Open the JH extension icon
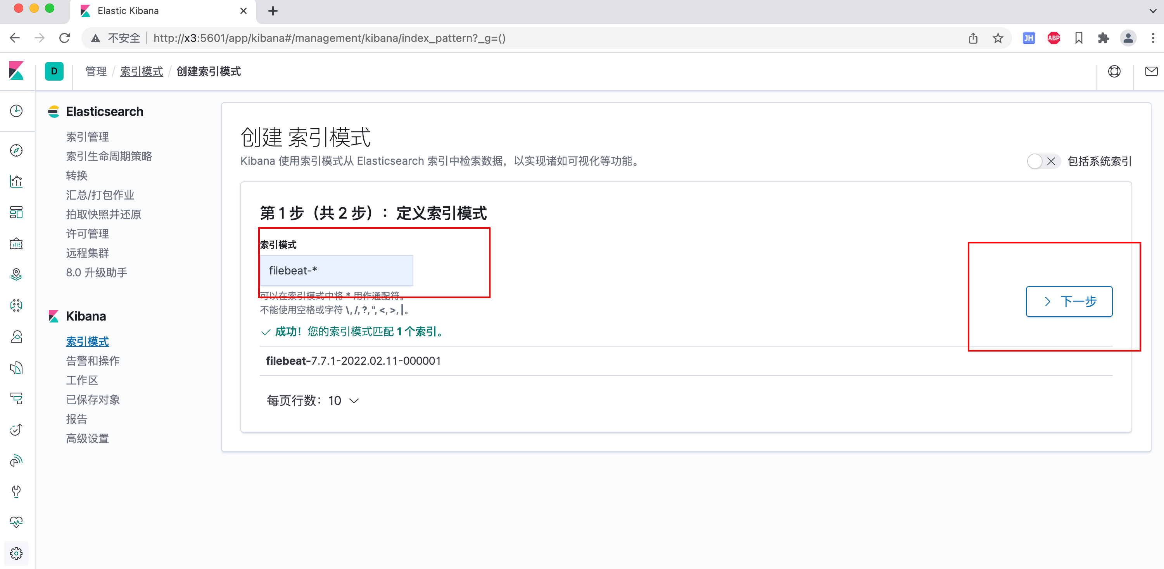 click(1029, 38)
